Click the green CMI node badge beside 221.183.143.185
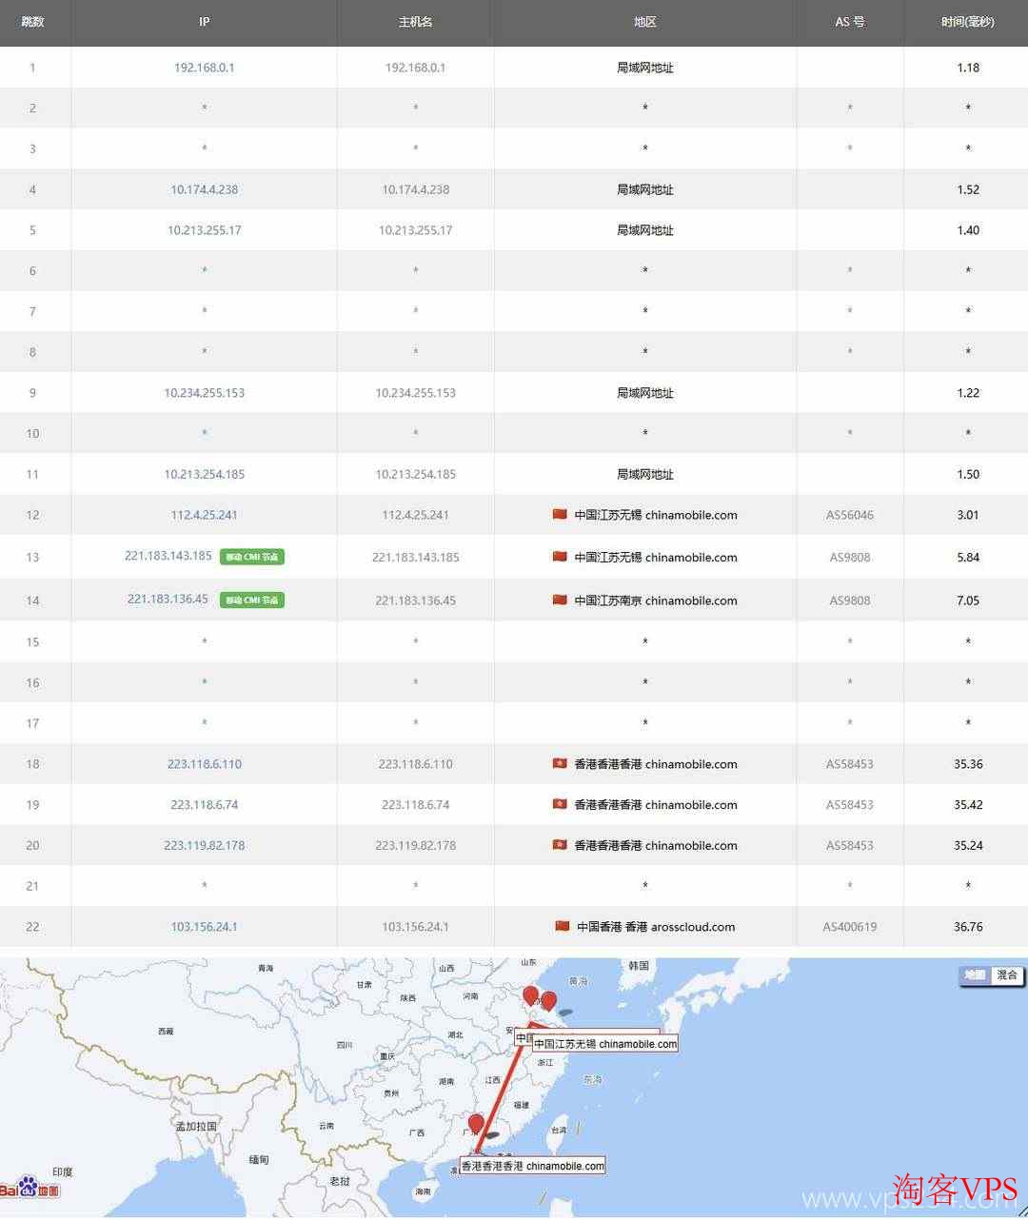 click(x=252, y=557)
